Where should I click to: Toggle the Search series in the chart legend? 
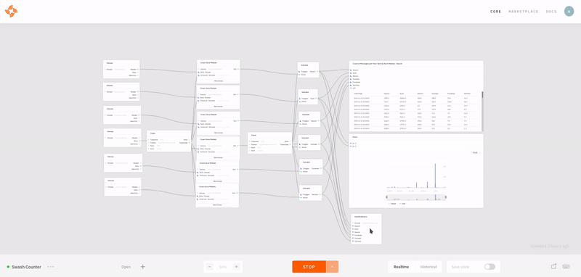coord(392,204)
